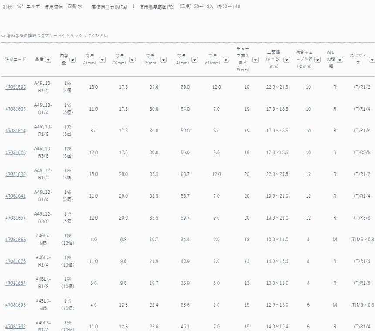Expand the 寸法 A(mm) filter dropdown
The width and height of the screenshot is (375, 331).
point(102,59)
